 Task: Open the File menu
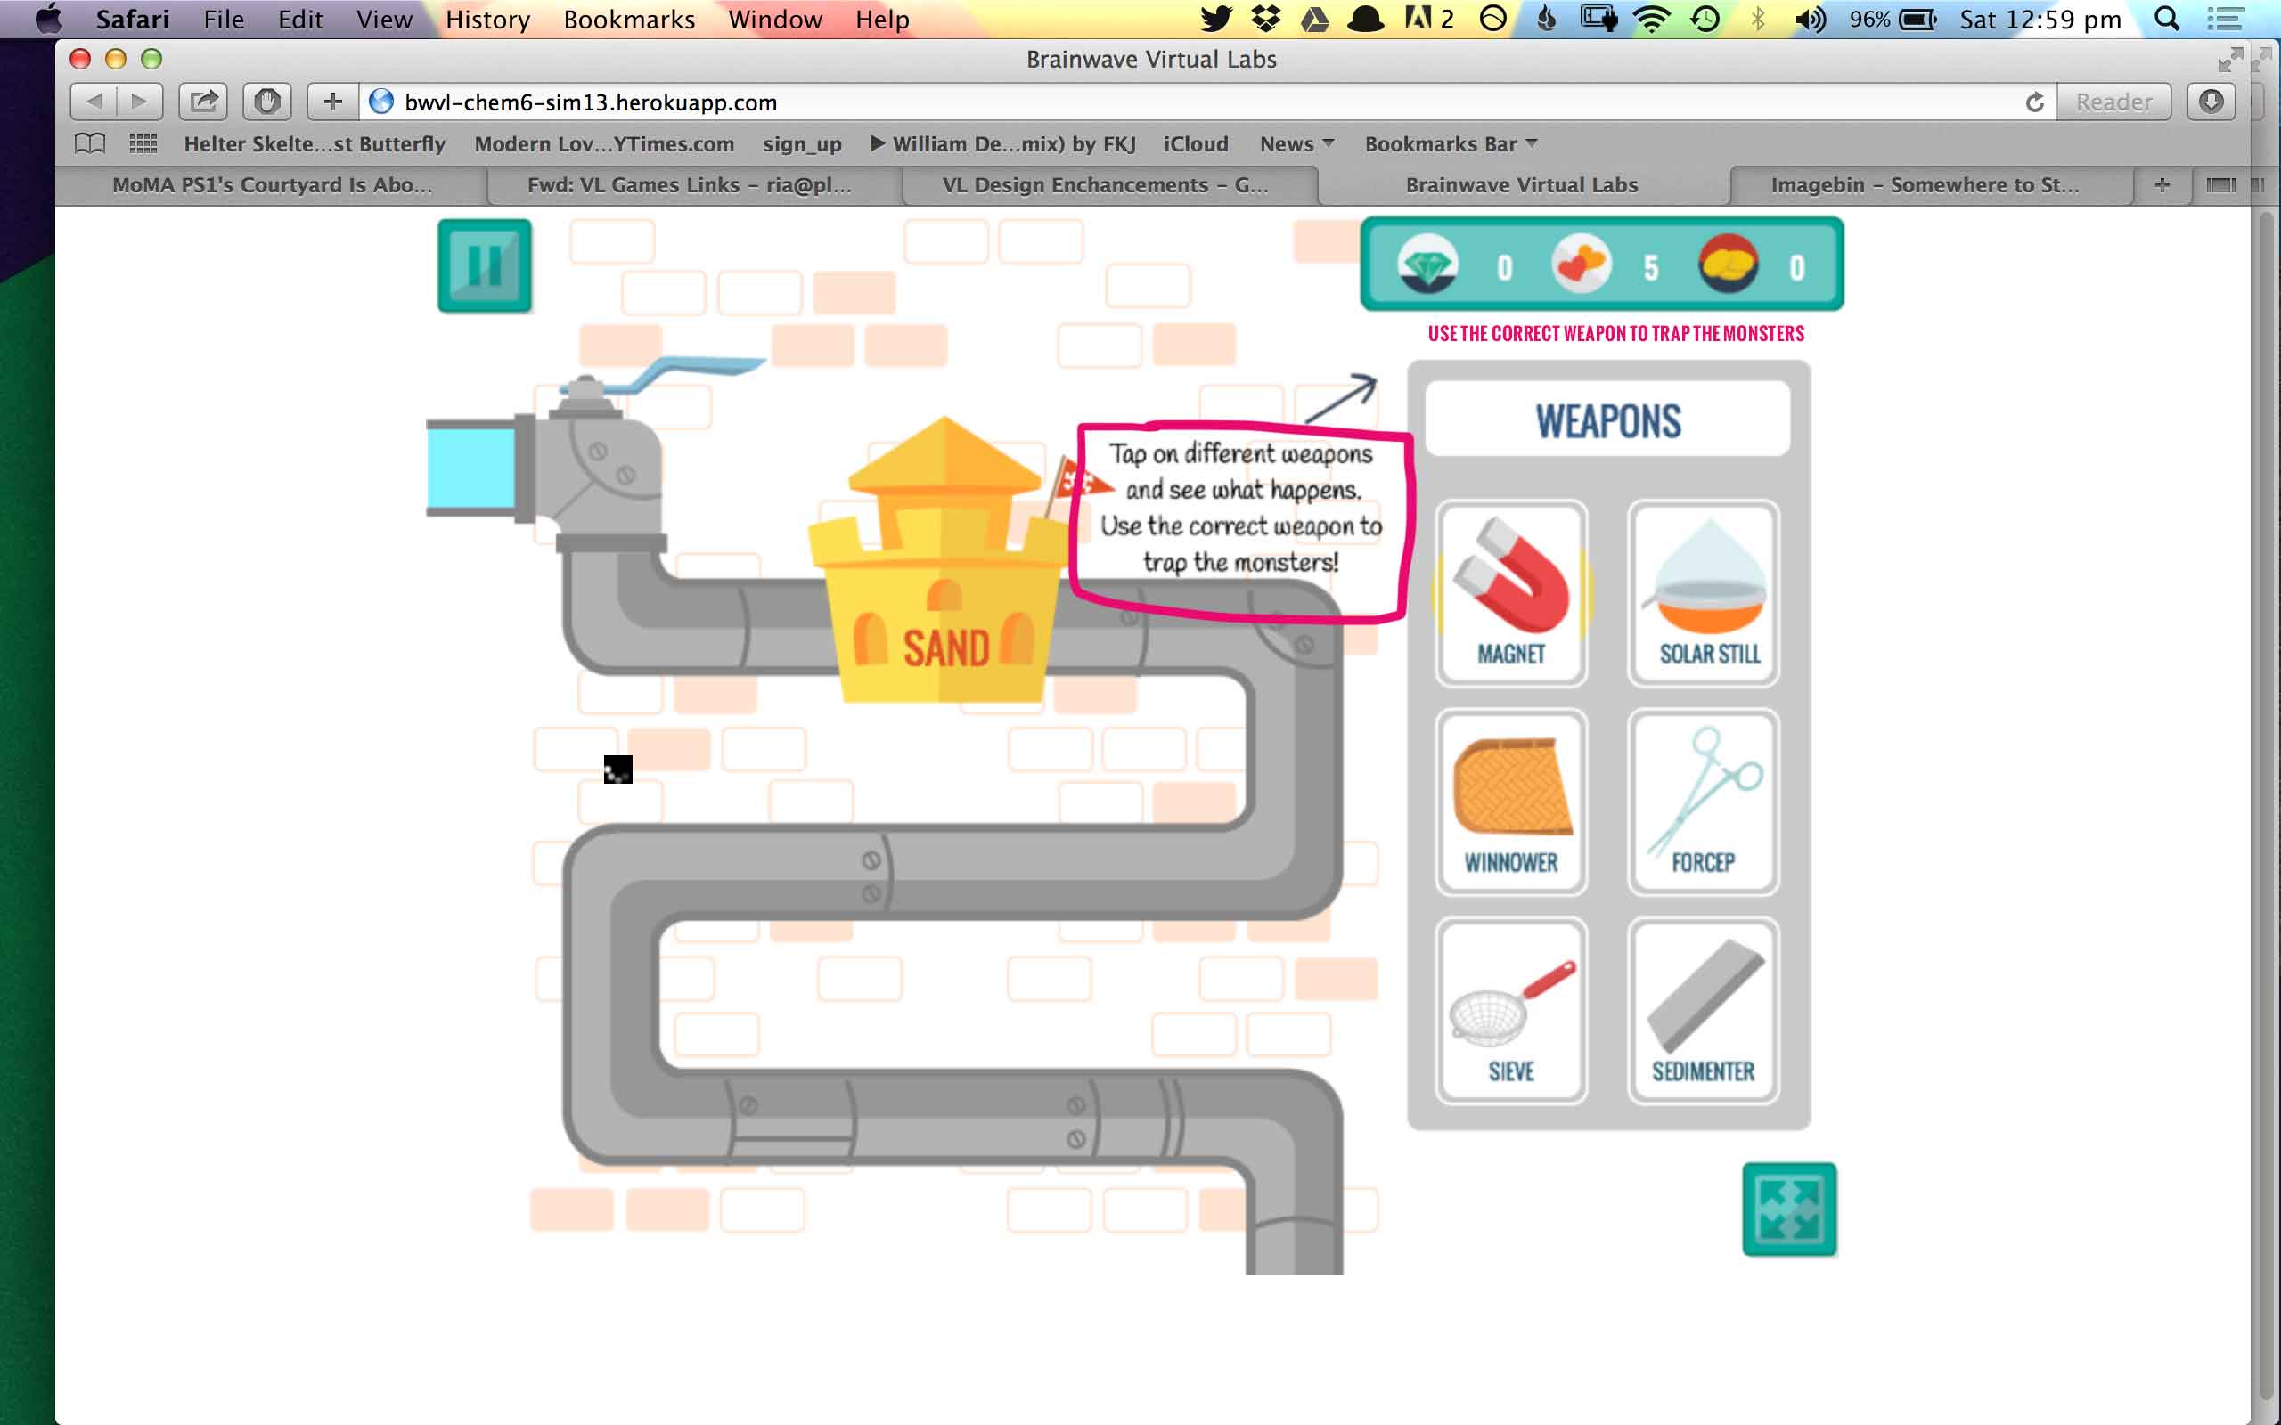pyautogui.click(x=225, y=19)
